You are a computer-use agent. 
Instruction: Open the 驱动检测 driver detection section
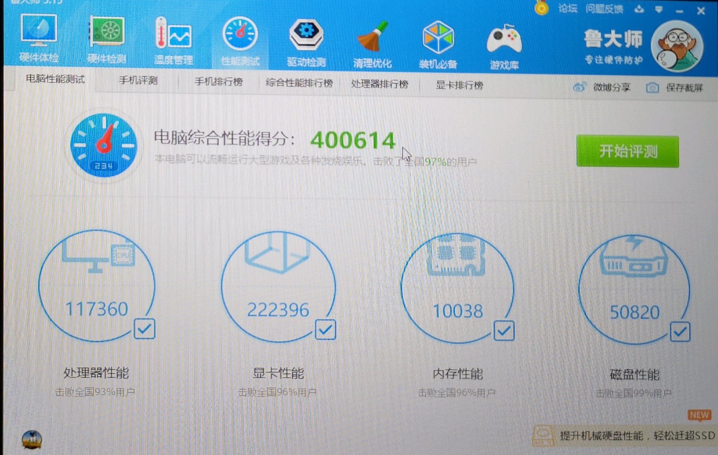pos(306,42)
